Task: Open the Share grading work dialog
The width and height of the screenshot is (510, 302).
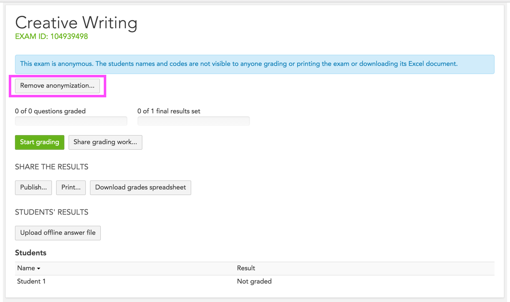Action: 105,142
